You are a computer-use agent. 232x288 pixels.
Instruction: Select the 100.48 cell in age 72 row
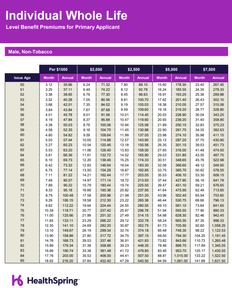[68, 195]
